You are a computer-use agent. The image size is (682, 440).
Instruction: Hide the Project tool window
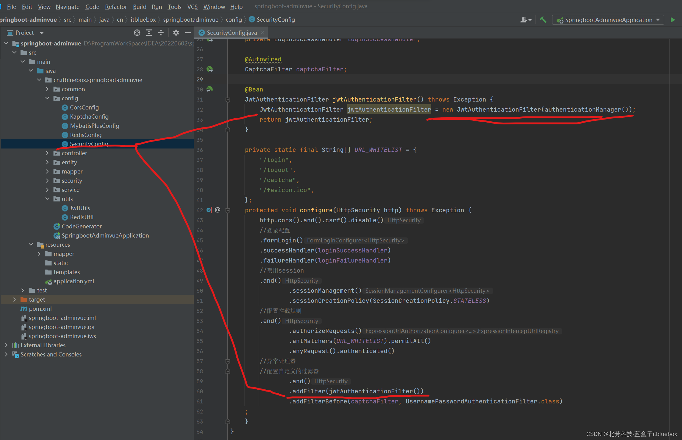[x=188, y=33]
